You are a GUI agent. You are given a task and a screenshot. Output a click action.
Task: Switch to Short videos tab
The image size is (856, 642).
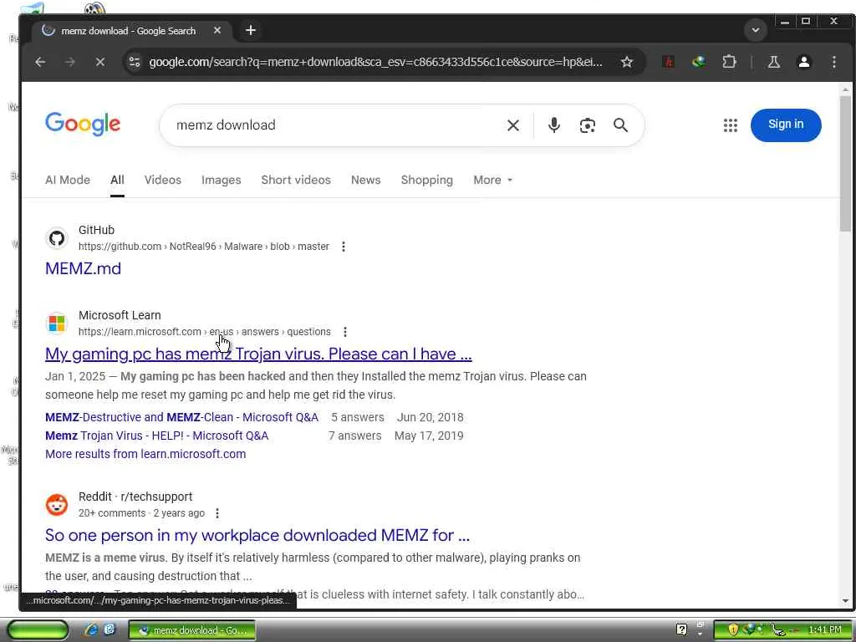point(296,181)
